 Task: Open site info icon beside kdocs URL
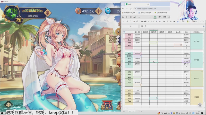pyautogui.click(x=135, y=9)
